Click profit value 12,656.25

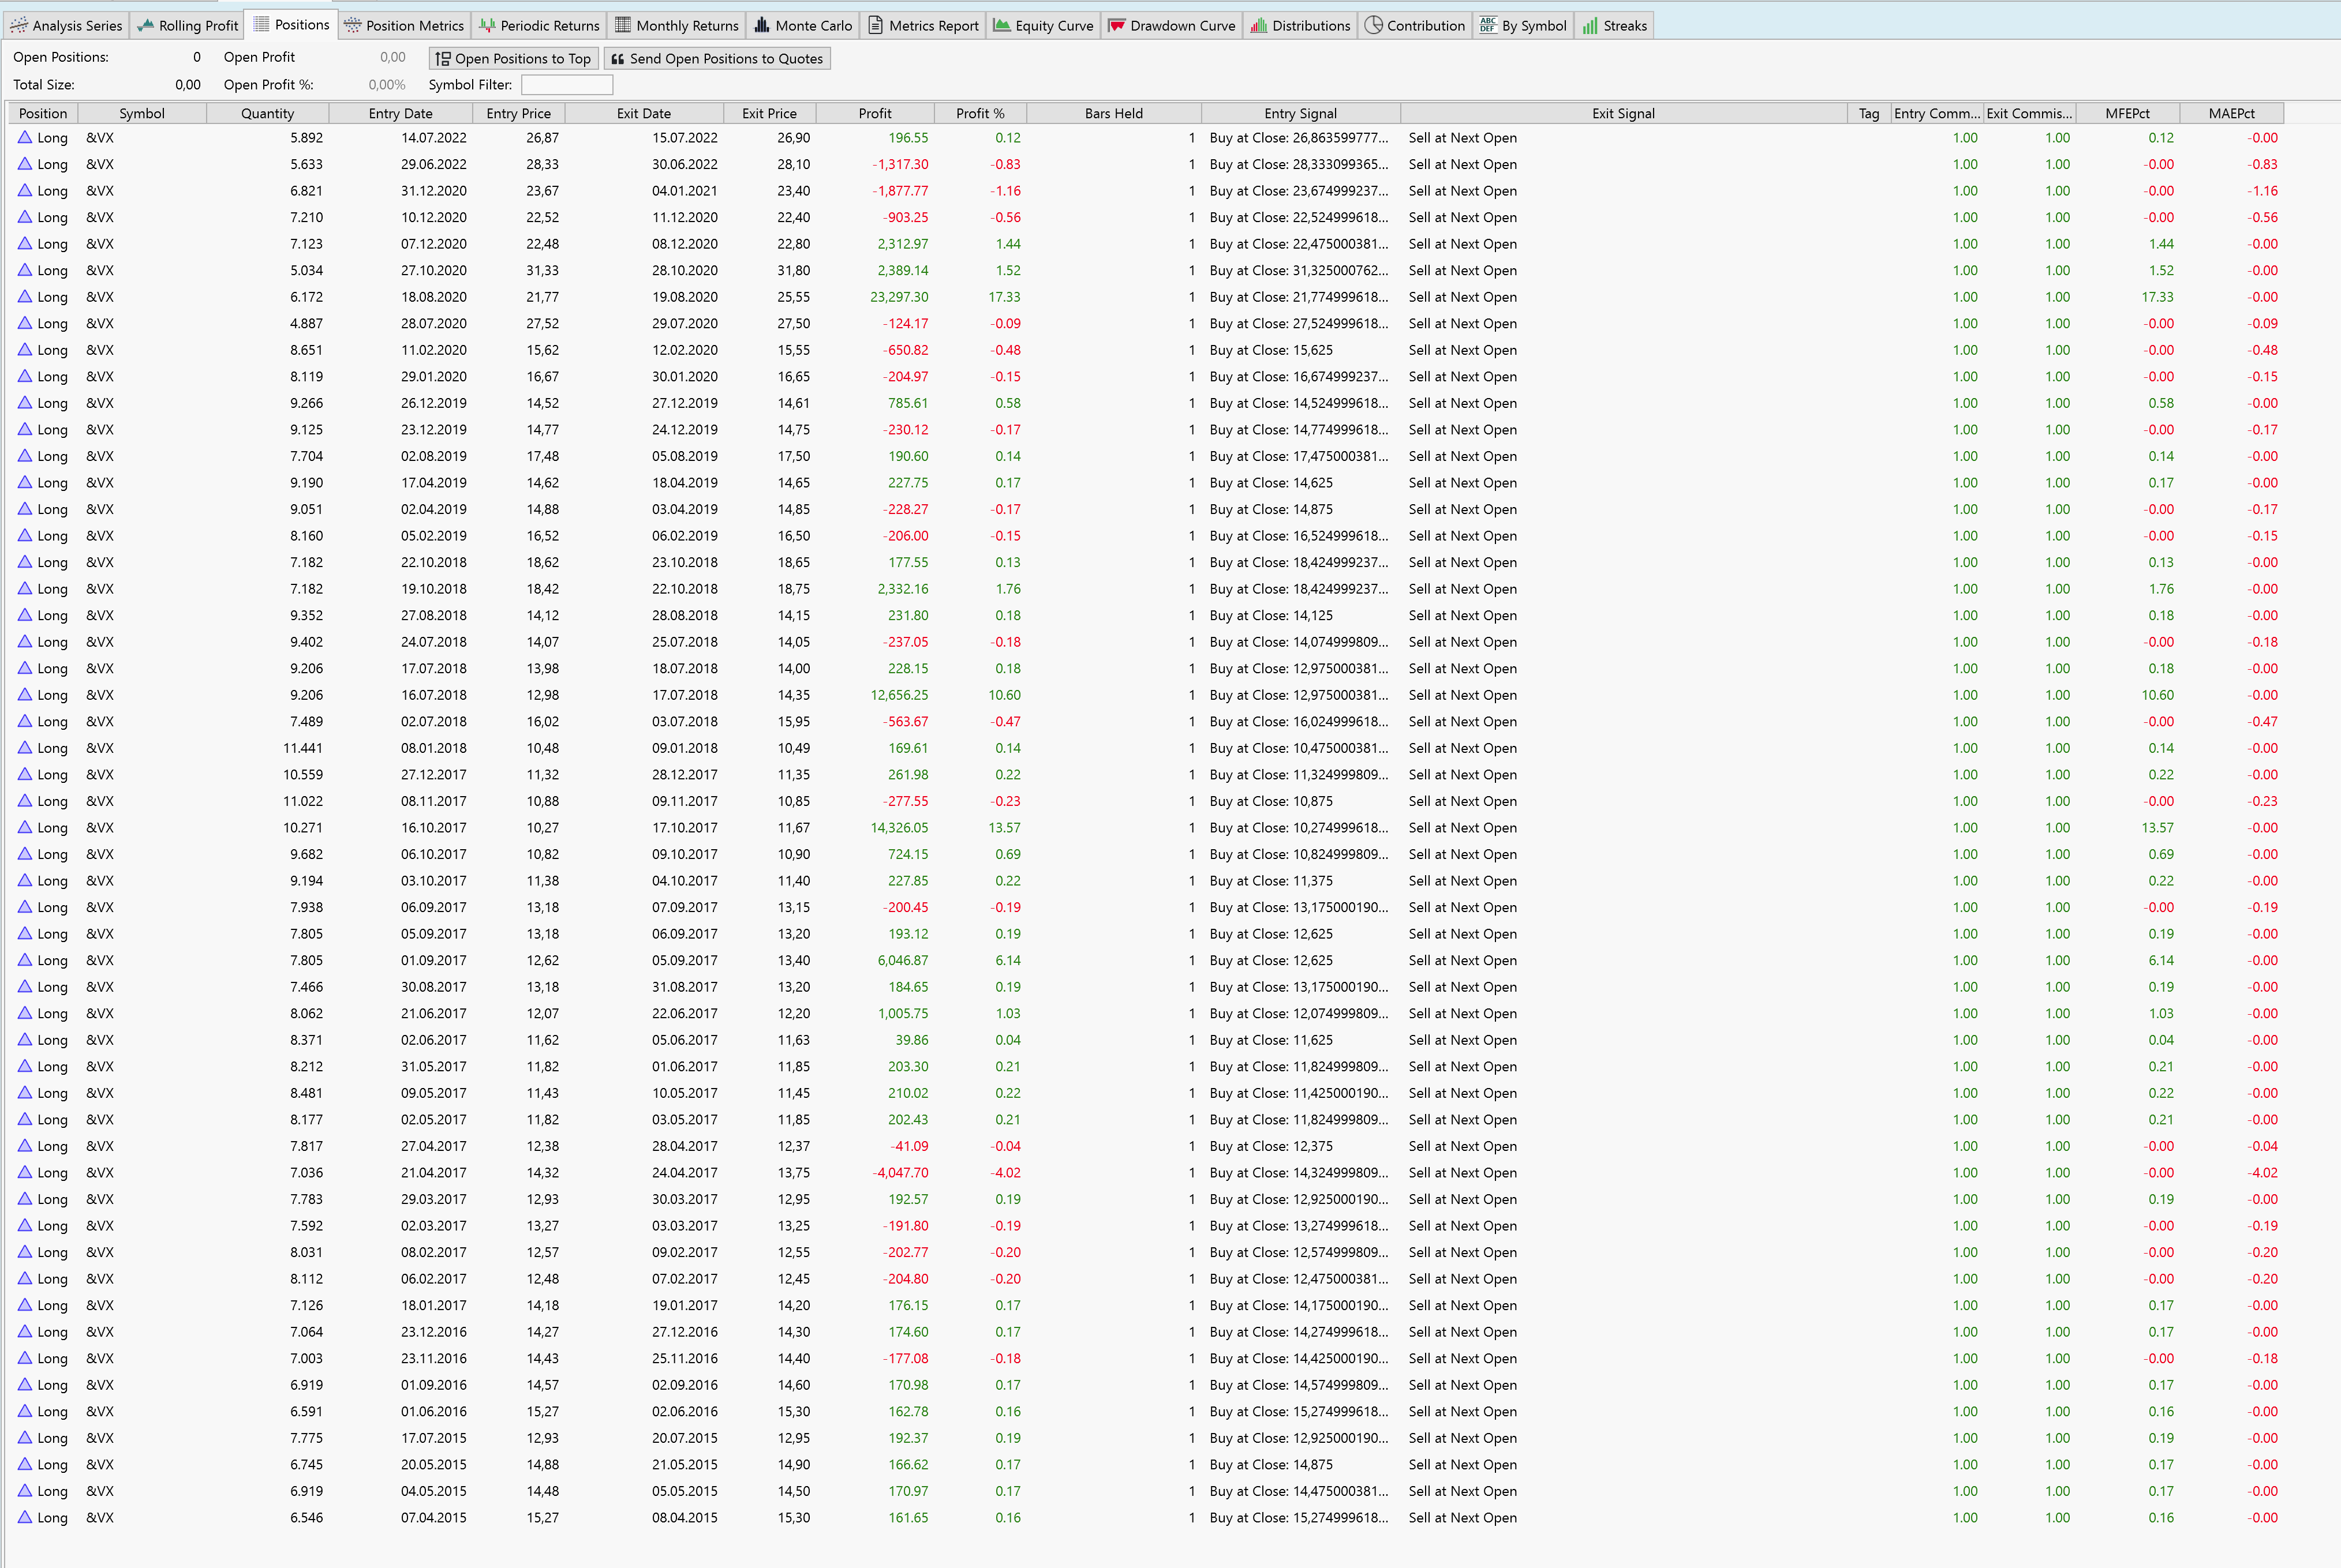(899, 695)
